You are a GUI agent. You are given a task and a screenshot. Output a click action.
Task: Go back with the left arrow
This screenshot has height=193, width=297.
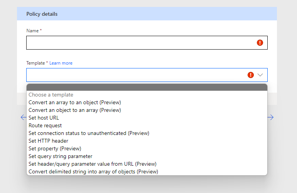point(24,117)
